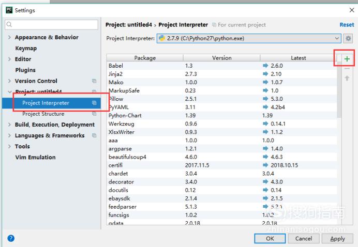Click the update arrow icon for certifi
Image resolution: width=358 pixels, height=247 pixels.
tap(265, 165)
